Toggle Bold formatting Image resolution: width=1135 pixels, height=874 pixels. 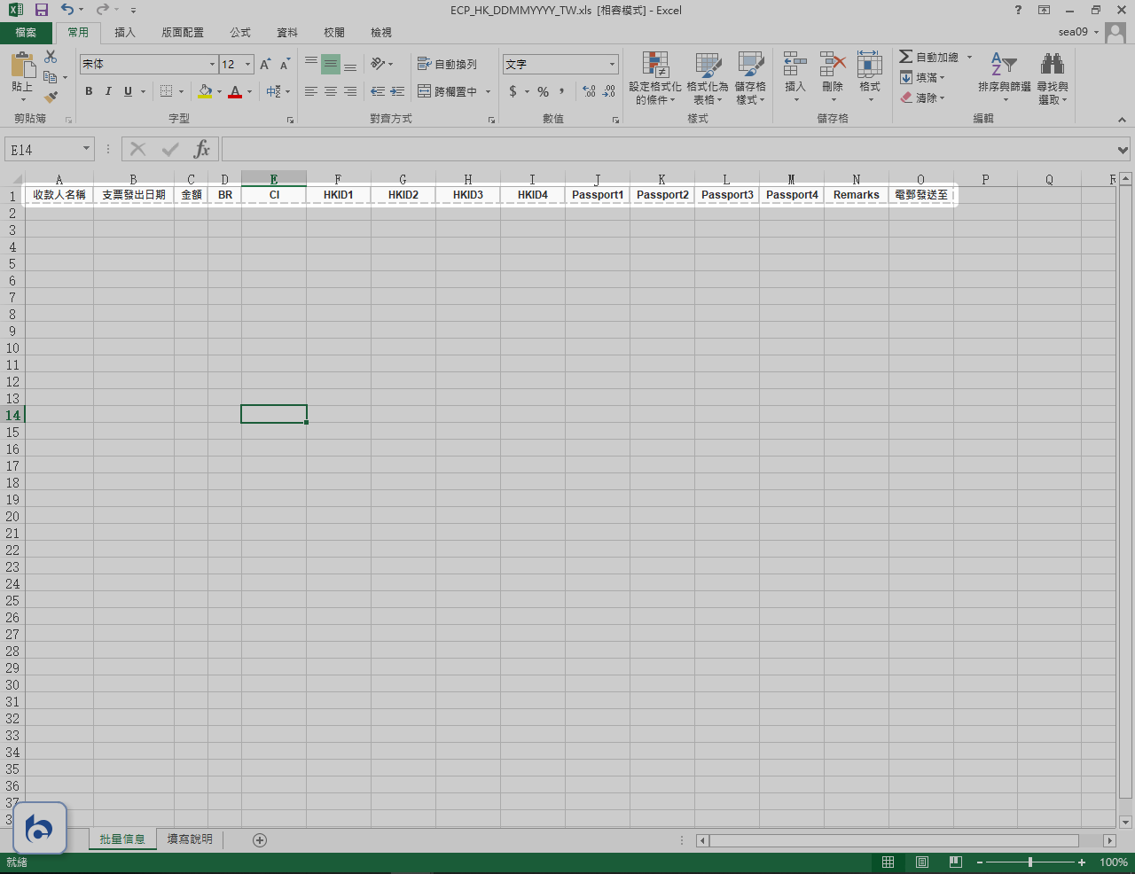89,91
